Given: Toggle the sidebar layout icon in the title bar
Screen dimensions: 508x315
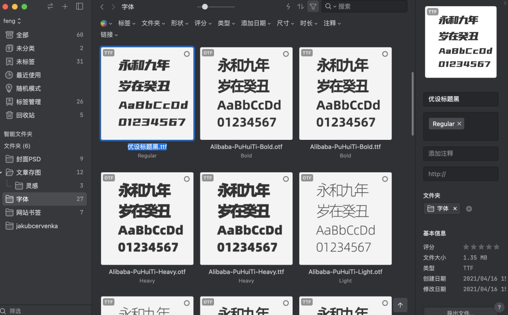Looking at the screenshot, I should tap(79, 7).
